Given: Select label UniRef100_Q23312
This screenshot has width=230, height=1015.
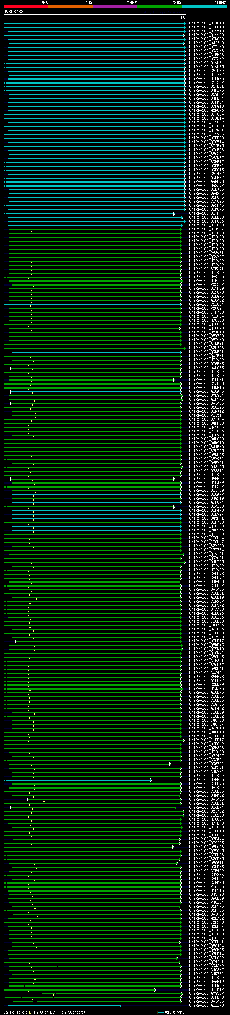Looking at the screenshot, I should pyautogui.click(x=206, y=471).
